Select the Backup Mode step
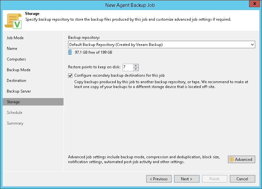This screenshot has height=189, width=262. point(18,70)
